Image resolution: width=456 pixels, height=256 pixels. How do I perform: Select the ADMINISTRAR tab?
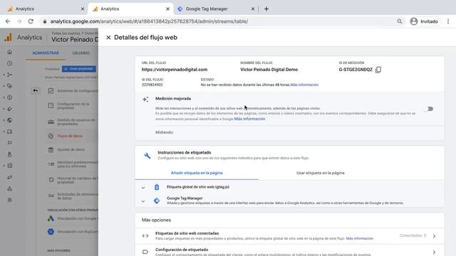click(x=46, y=53)
